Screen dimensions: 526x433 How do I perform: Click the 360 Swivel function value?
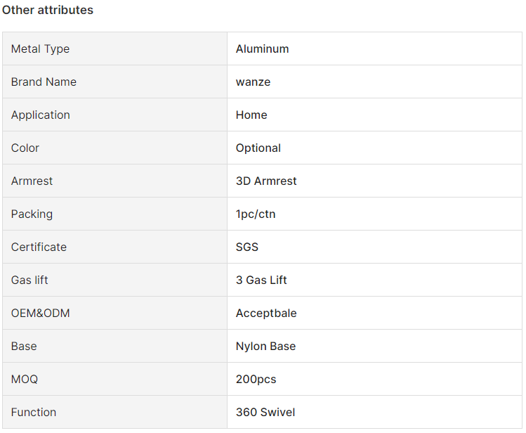click(x=265, y=412)
